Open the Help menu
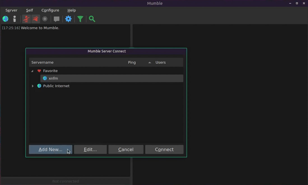This screenshot has height=185, width=308. tap(71, 10)
